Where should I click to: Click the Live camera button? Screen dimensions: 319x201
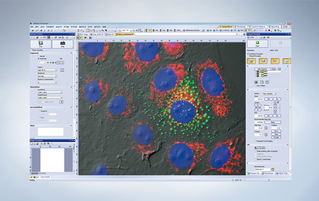41,44
